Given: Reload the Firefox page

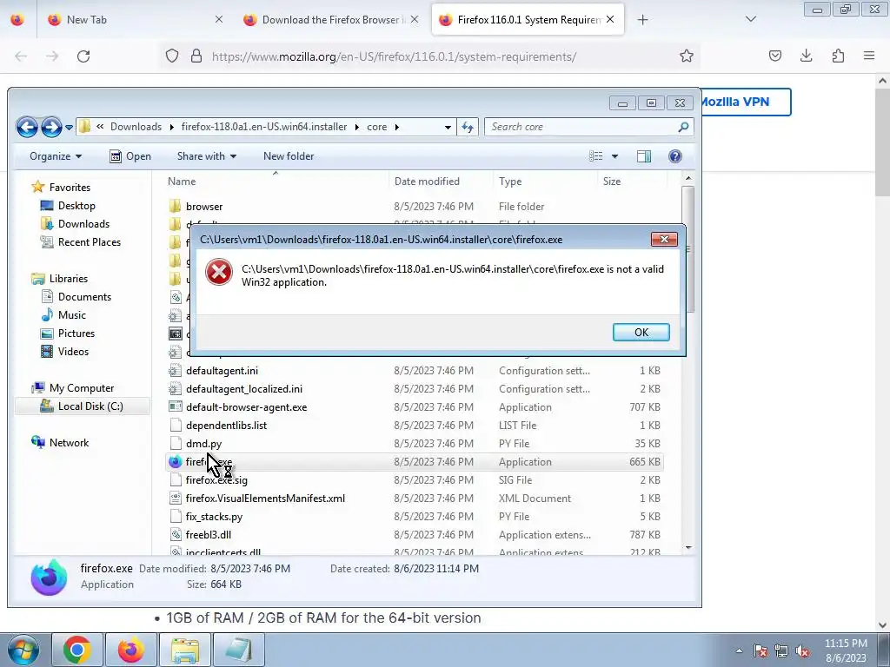Looking at the screenshot, I should [x=83, y=56].
